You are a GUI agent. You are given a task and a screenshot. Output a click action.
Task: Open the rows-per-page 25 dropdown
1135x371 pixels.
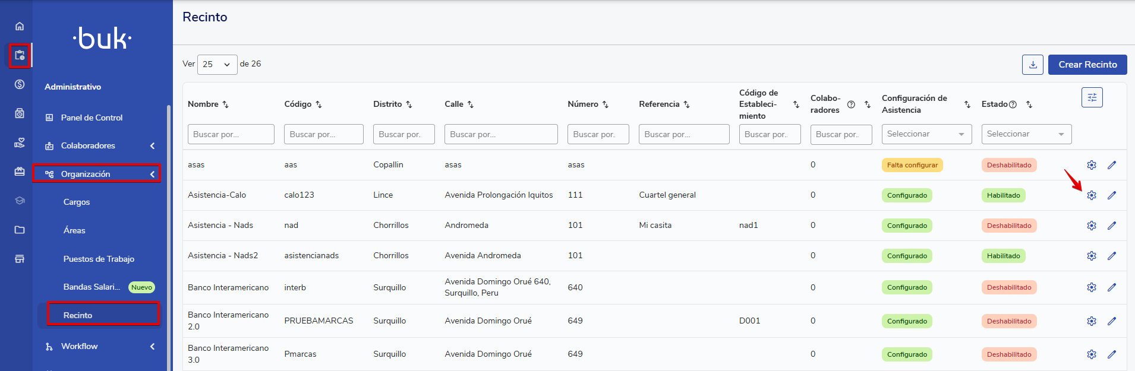click(x=217, y=64)
